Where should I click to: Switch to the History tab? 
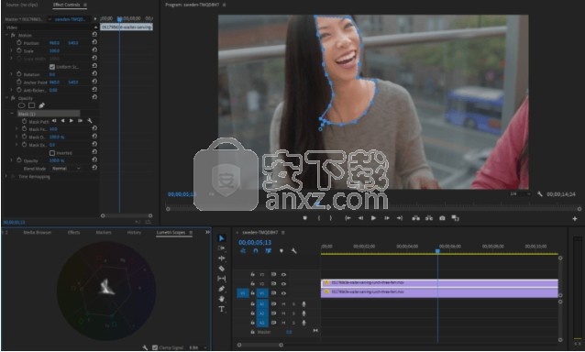pyautogui.click(x=134, y=232)
